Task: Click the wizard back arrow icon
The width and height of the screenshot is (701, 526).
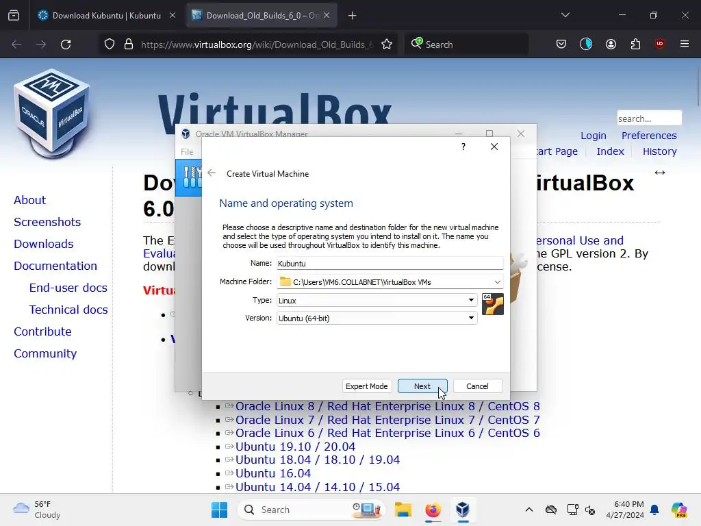Action: (212, 173)
